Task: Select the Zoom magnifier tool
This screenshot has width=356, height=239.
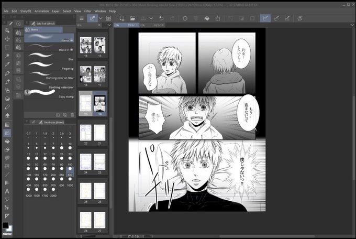Action: [7, 30]
